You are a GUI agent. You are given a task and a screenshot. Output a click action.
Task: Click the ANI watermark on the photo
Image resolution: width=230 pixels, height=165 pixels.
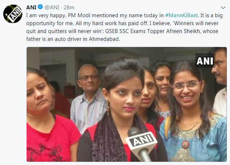[204, 61]
